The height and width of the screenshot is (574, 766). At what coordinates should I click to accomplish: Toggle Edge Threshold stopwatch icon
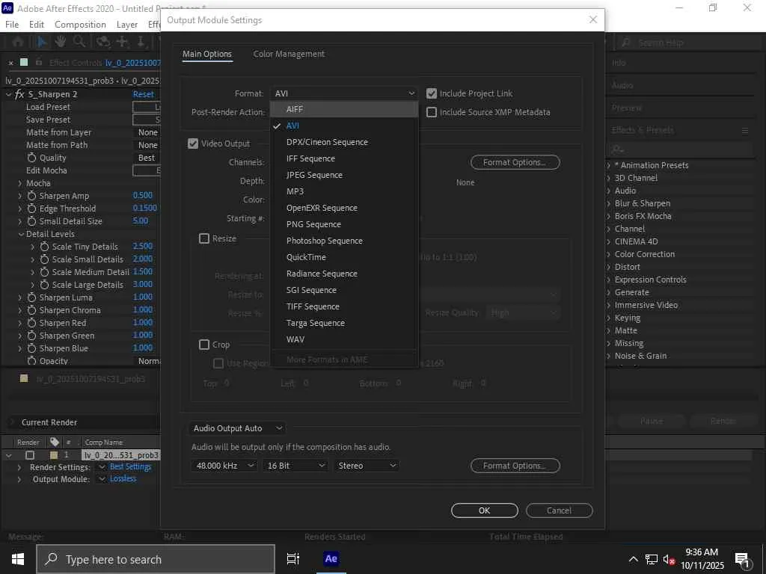(31, 209)
